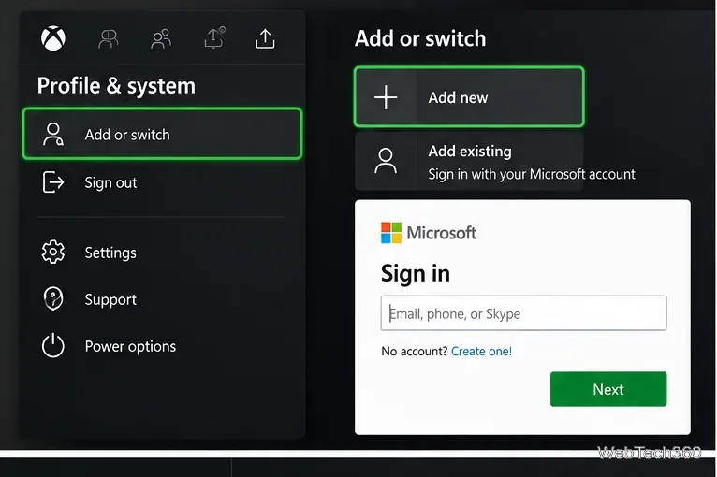Click the Power options power icon

pyautogui.click(x=53, y=345)
